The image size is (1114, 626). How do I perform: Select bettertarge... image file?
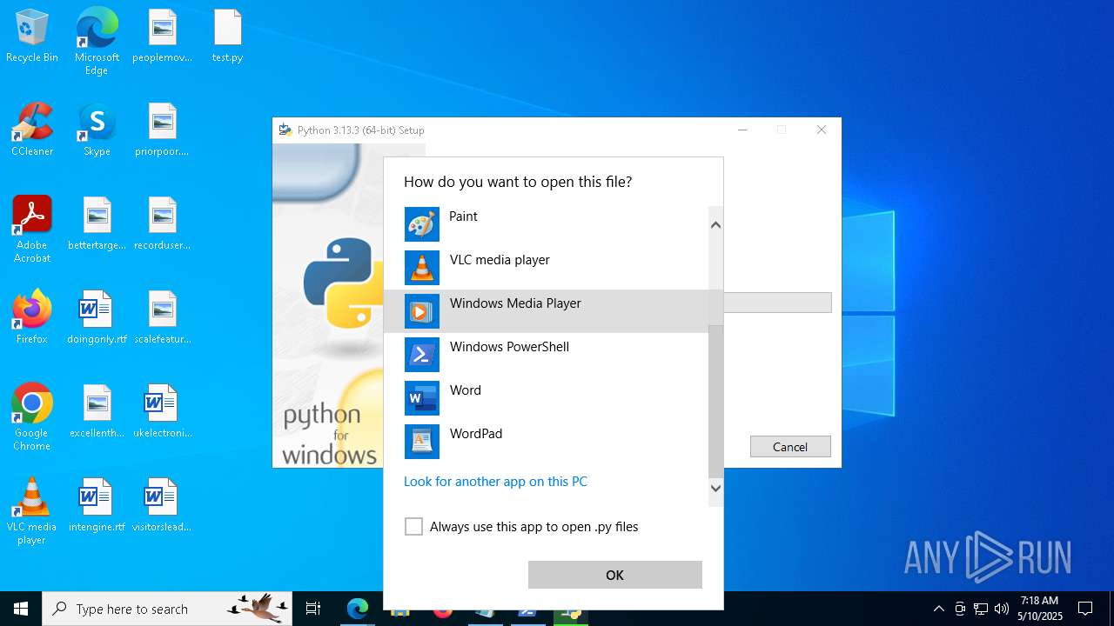(x=97, y=224)
